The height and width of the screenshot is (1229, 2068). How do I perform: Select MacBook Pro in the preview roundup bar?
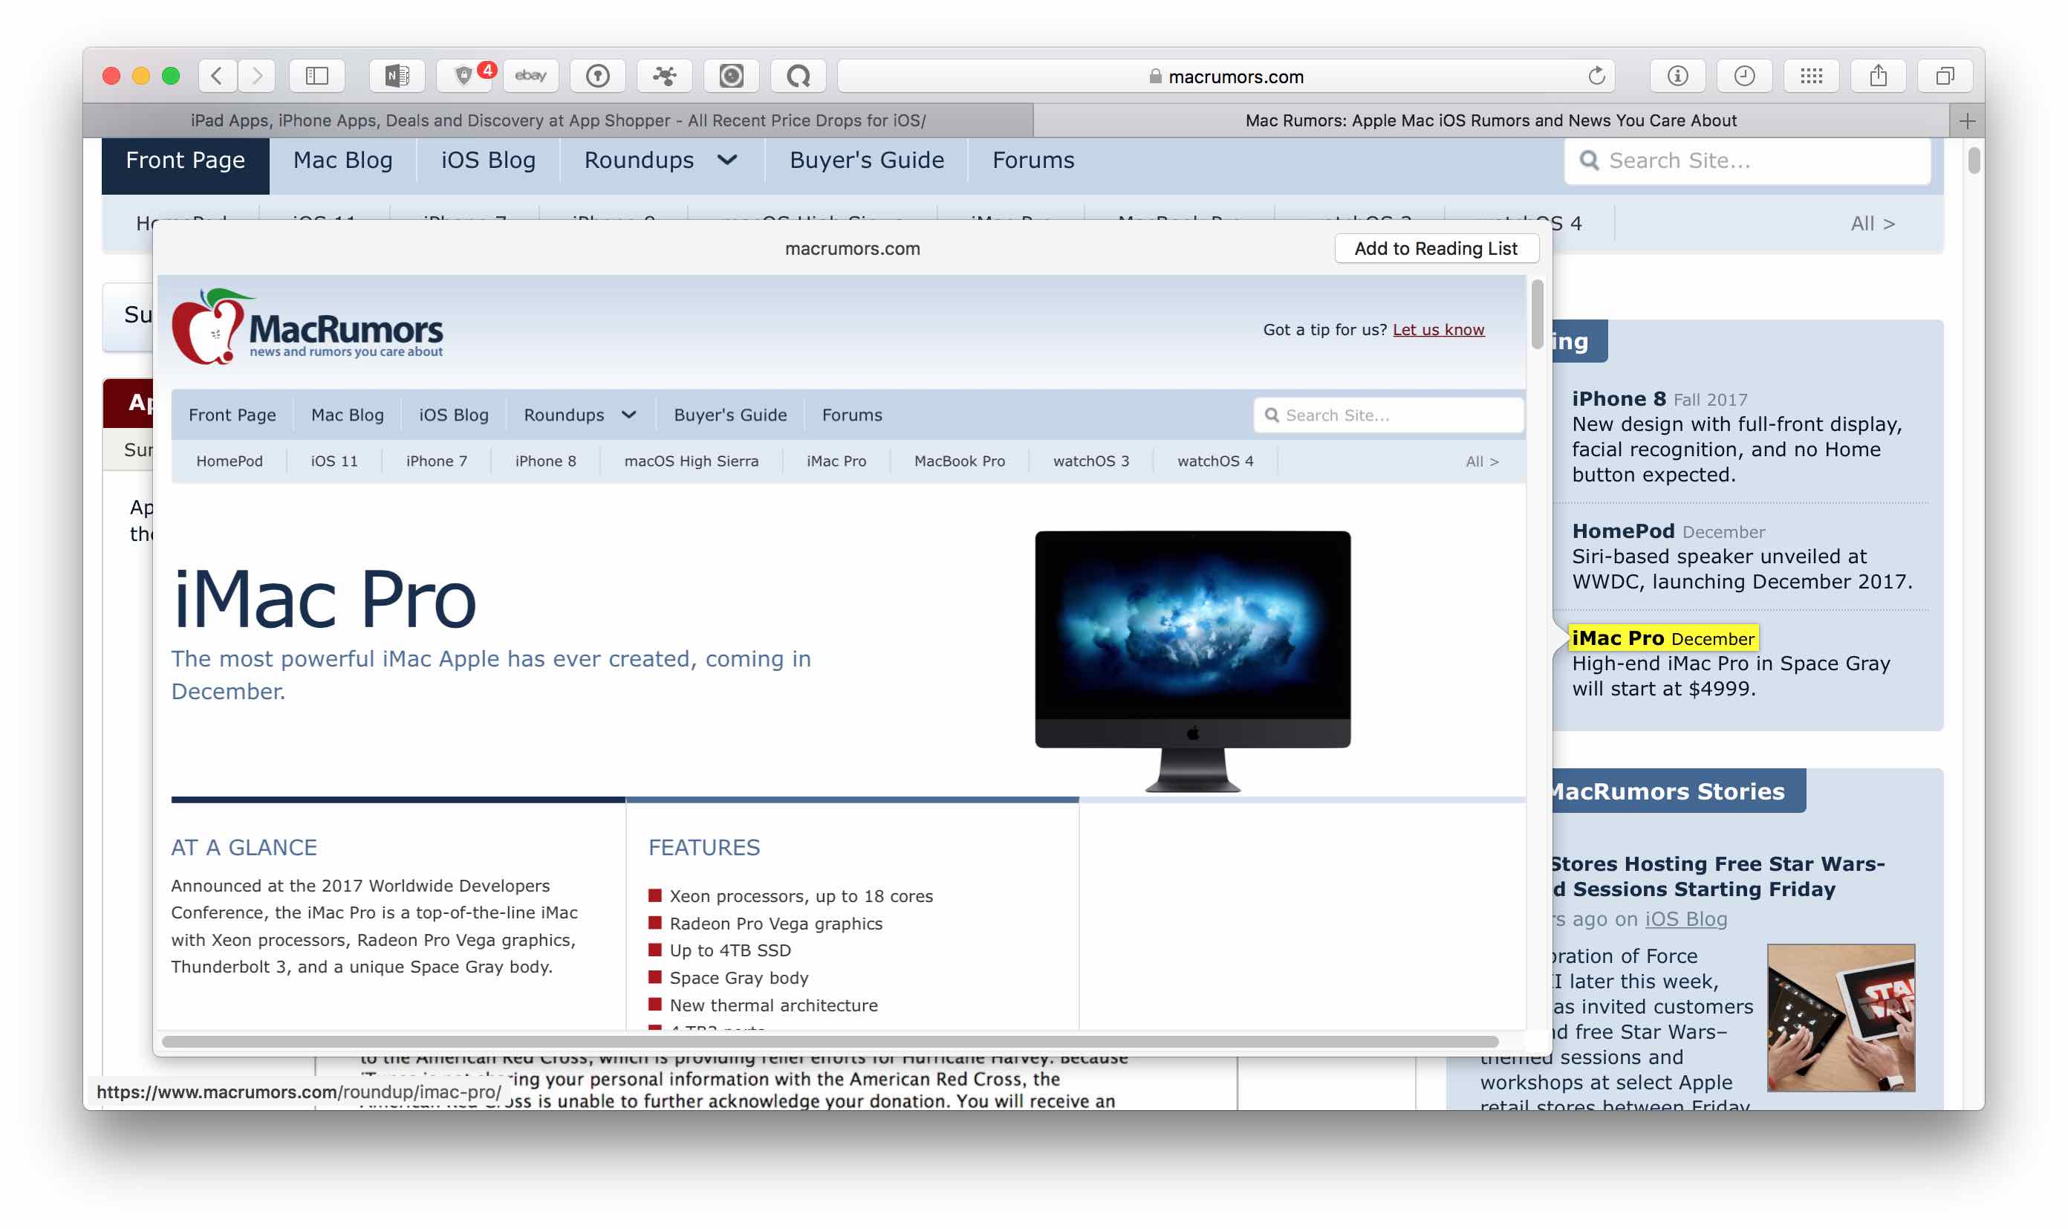[960, 461]
